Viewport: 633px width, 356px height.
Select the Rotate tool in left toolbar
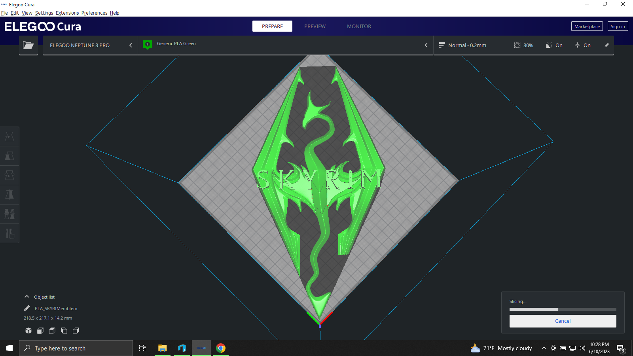[9, 175]
